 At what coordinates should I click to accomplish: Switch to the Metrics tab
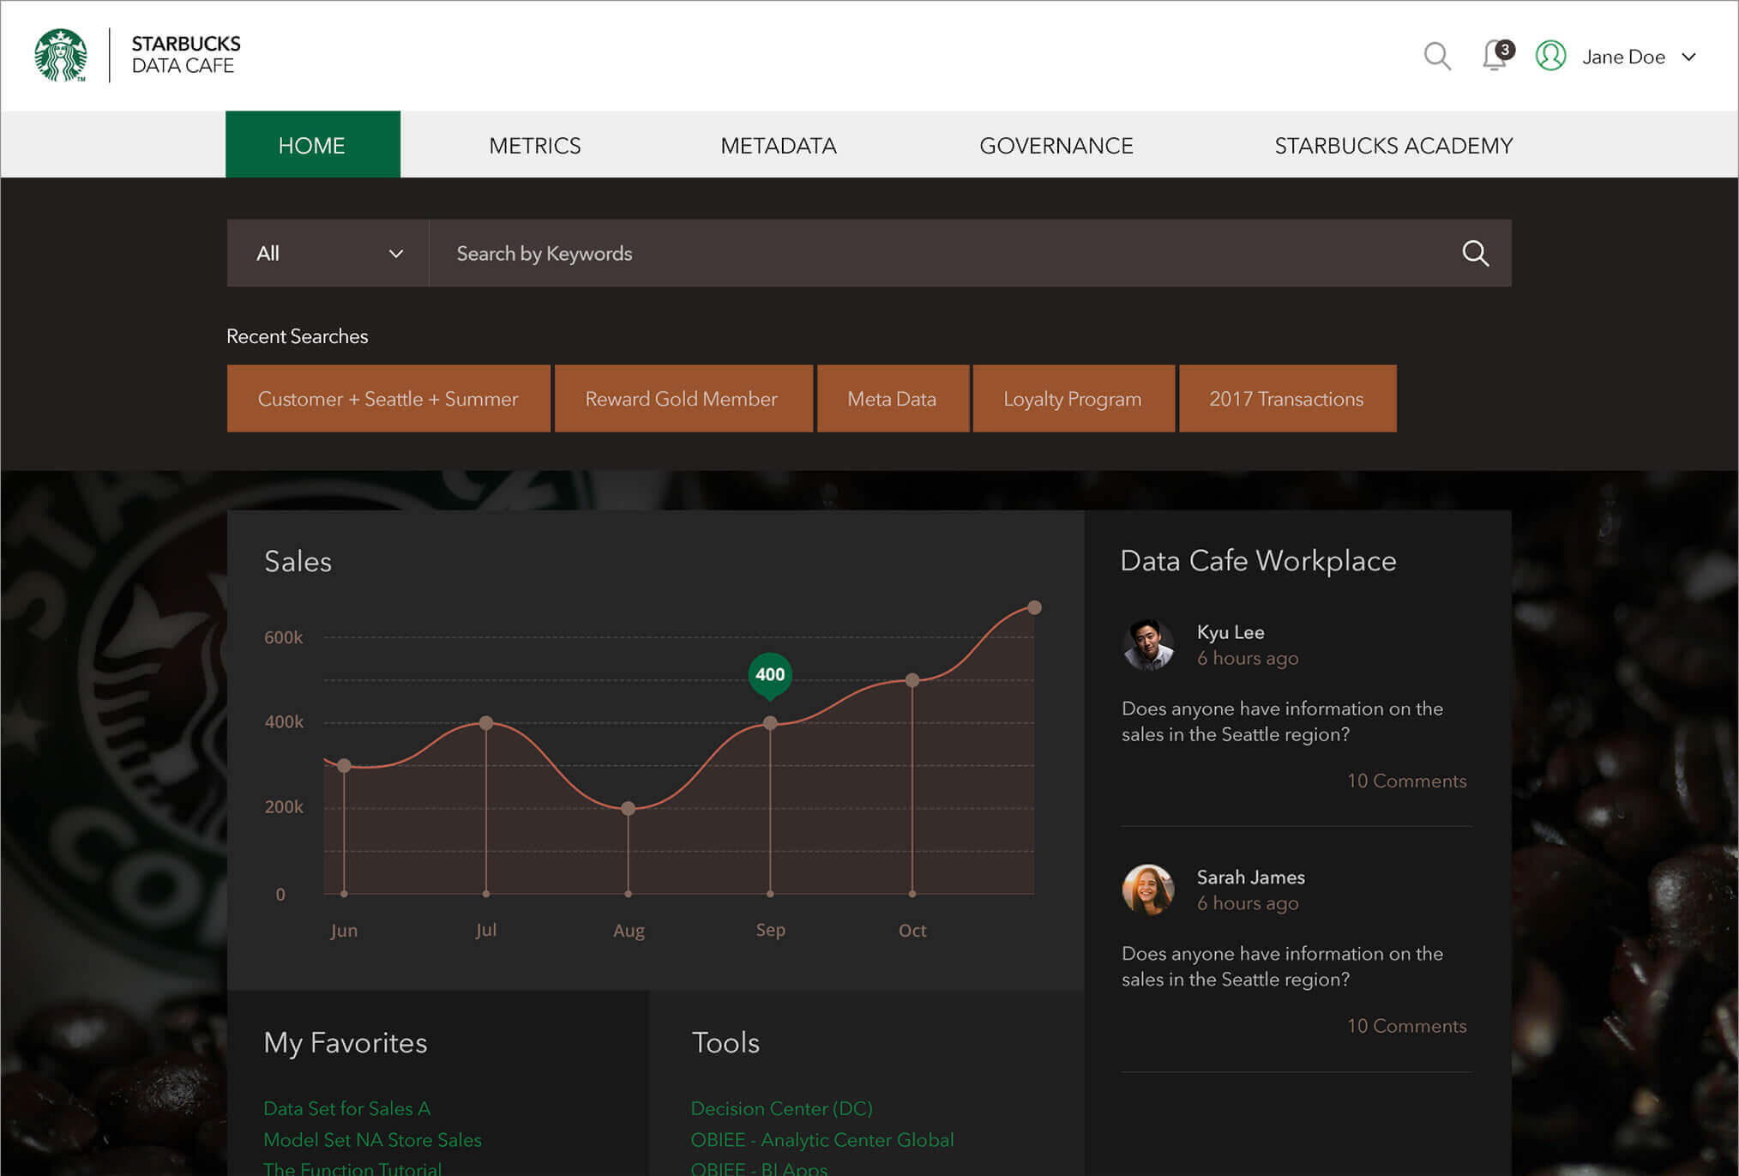pyautogui.click(x=534, y=146)
